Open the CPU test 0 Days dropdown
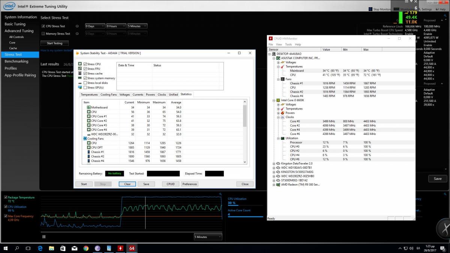450x253 pixels. 95,26
